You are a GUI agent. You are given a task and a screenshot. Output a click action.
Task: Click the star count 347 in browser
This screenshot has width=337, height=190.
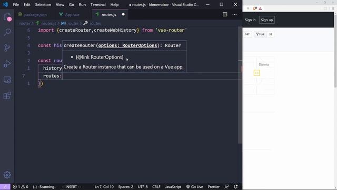[x=247, y=34]
